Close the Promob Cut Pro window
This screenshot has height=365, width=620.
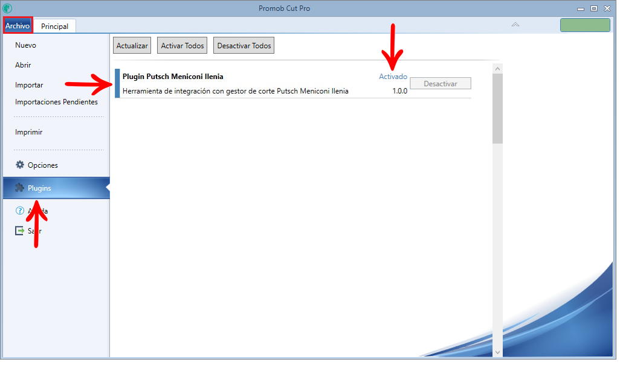607,8
